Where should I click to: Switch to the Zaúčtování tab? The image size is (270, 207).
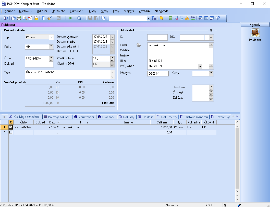(x=84, y=117)
